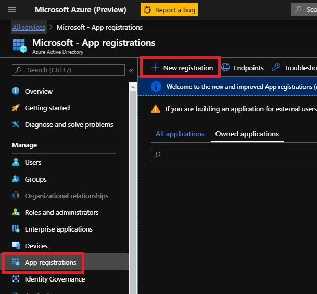Click the rocket Getting started icon

16,108
